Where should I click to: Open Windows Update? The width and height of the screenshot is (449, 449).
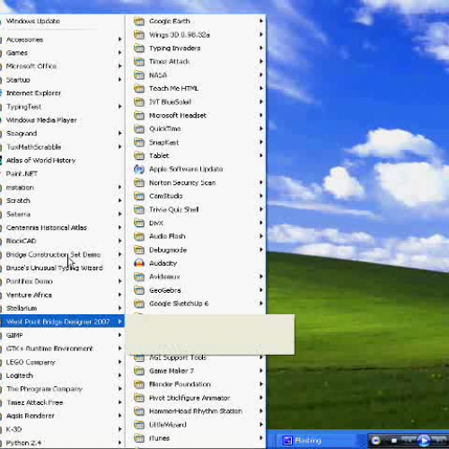coord(62,21)
